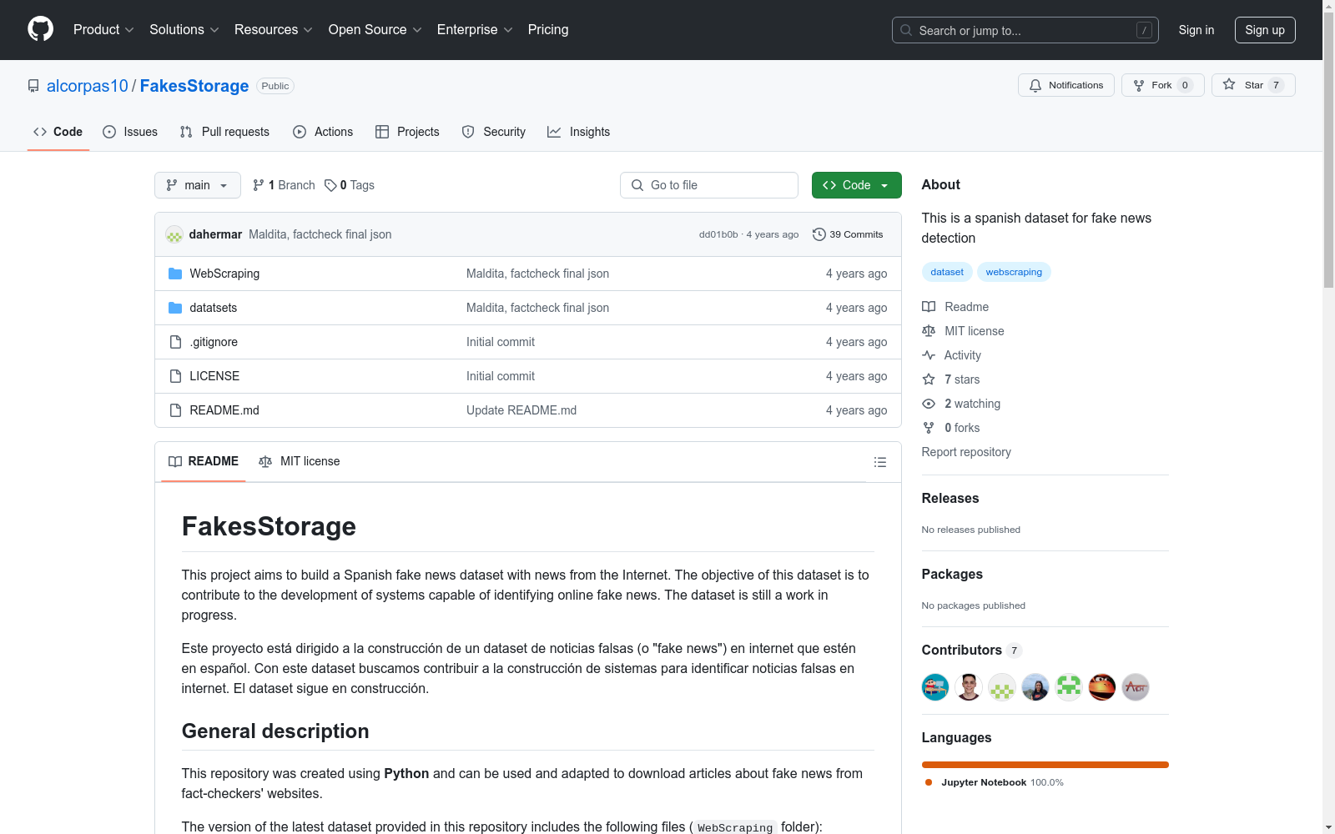This screenshot has height=834, width=1335.
Task: Open the README outline list icon
Action: tap(879, 462)
